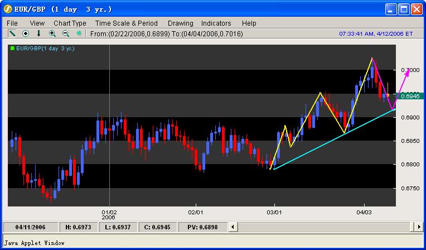
Task: Click the 04/03 date axis label
Action: 364,212
